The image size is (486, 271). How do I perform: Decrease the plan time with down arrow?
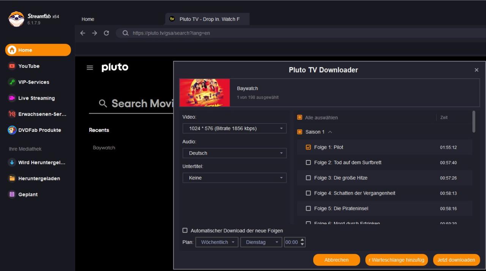(302, 244)
